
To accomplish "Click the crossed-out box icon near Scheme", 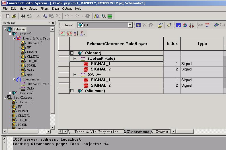I will (151, 25).
